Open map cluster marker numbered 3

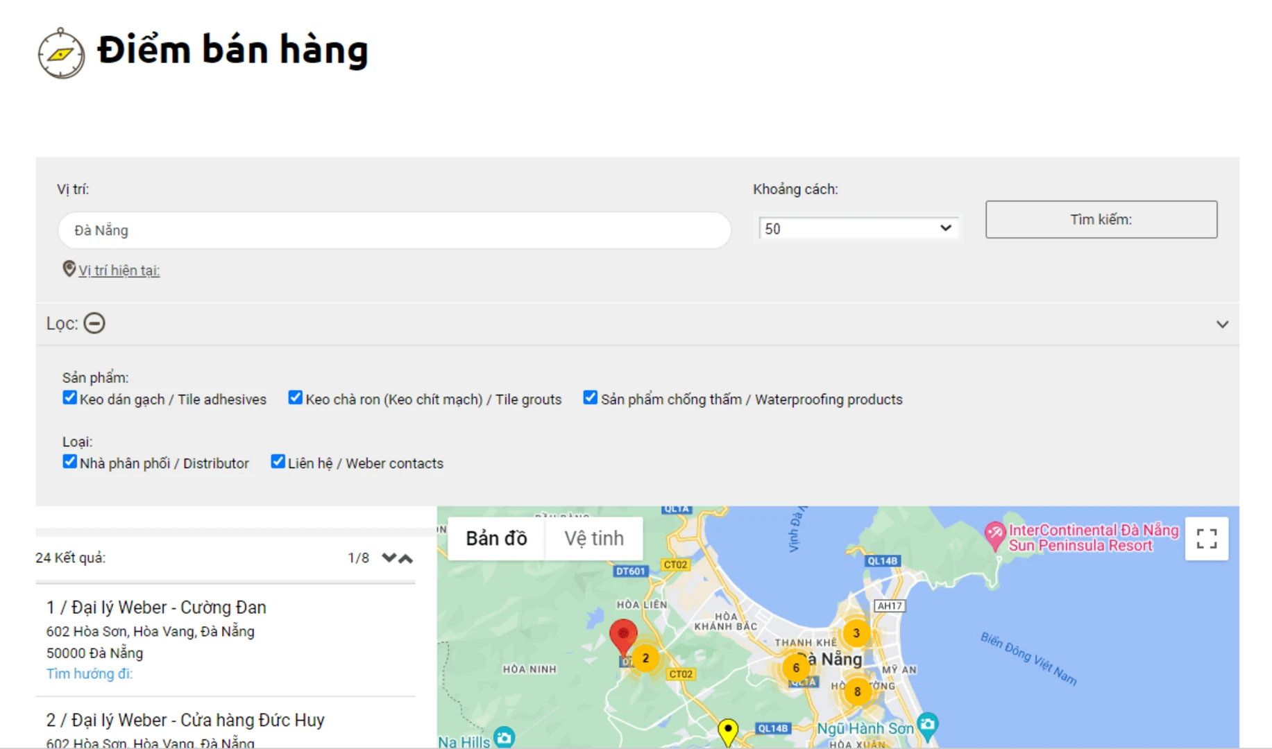point(856,632)
